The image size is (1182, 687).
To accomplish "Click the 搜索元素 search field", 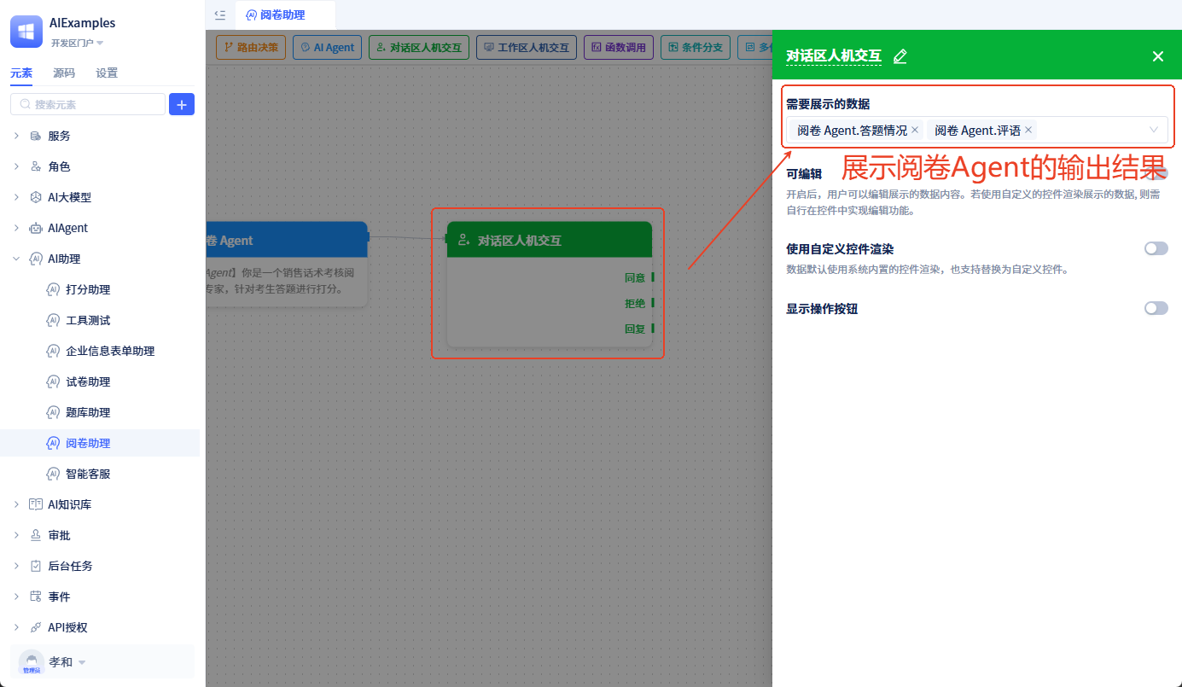I will 88,104.
